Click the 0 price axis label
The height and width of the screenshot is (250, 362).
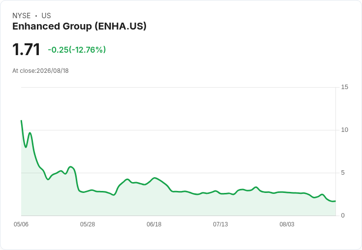343,216
